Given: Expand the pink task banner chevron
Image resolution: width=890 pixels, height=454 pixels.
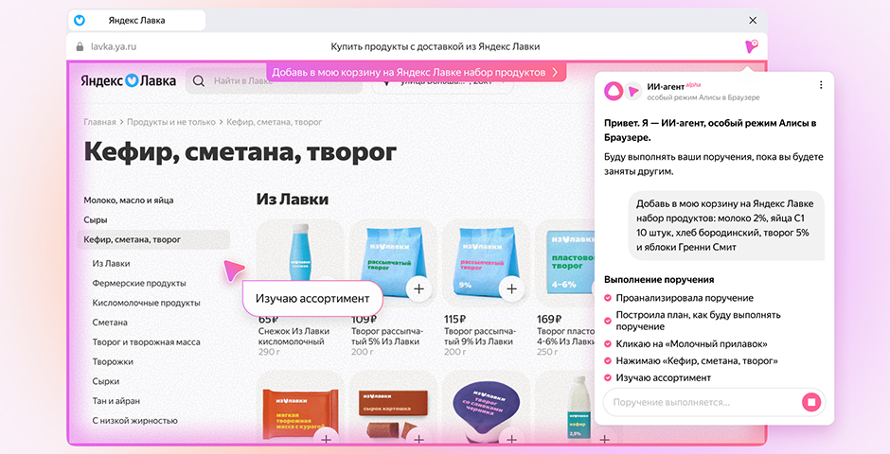Looking at the screenshot, I should (556, 72).
